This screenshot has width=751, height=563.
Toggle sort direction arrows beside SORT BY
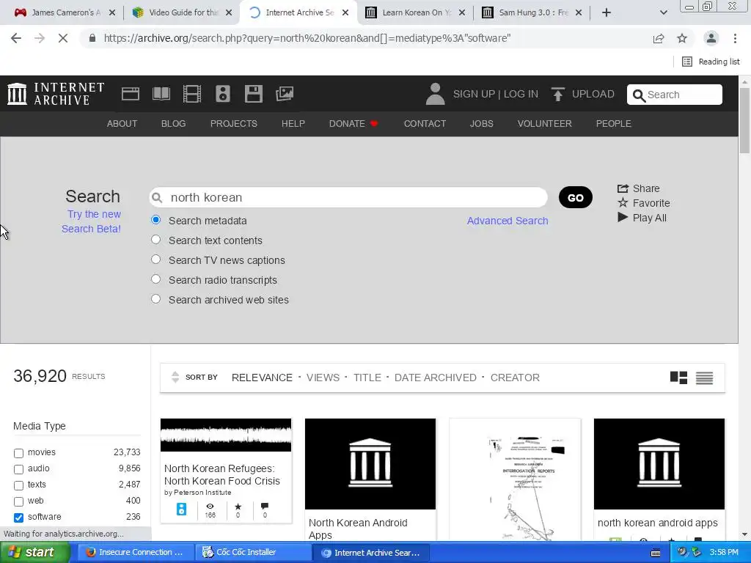175,378
